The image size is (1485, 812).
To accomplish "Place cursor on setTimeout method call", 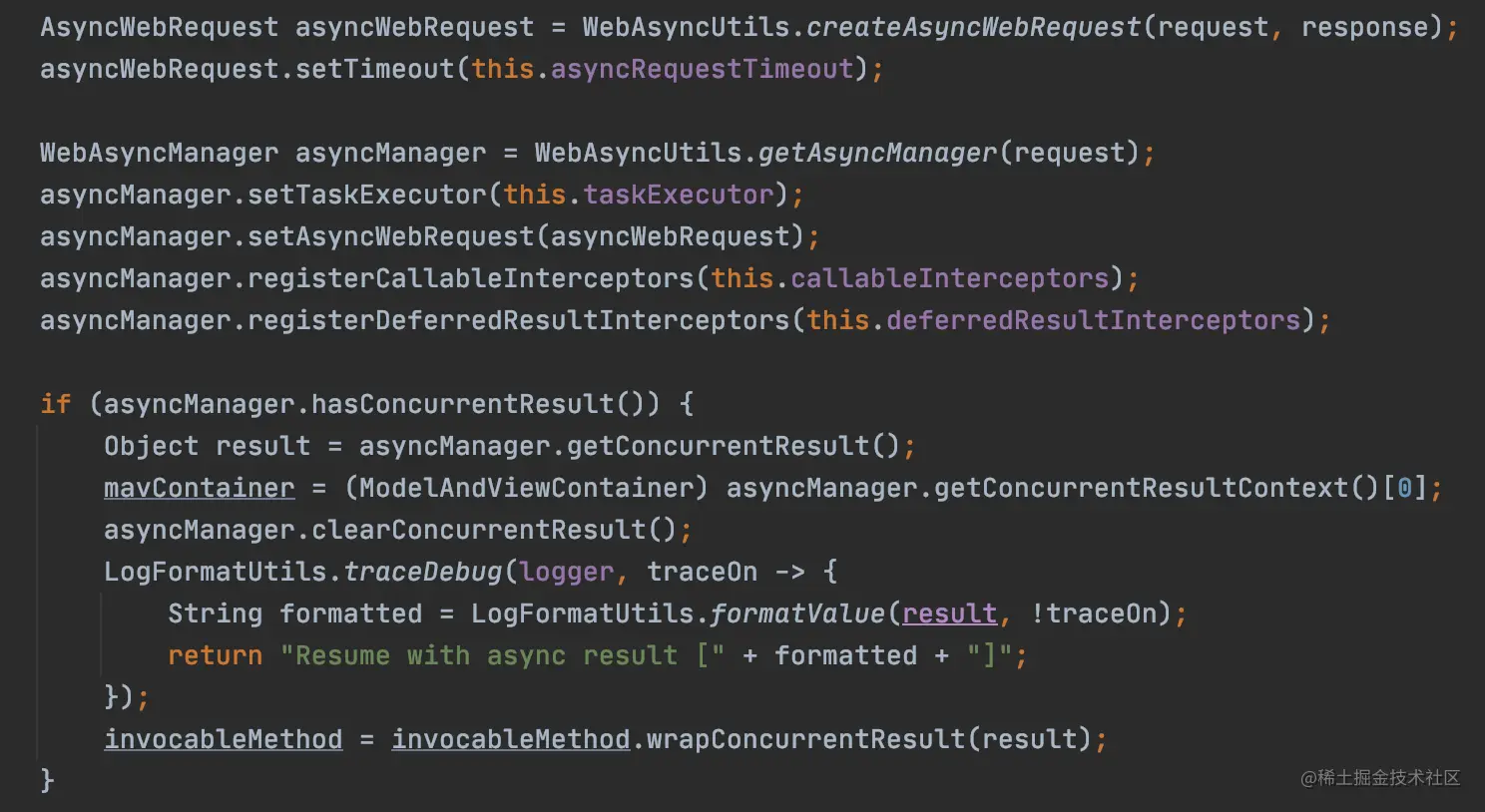I will click(x=374, y=69).
